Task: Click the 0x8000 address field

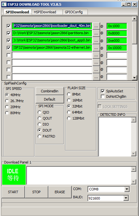Action: [117, 33]
